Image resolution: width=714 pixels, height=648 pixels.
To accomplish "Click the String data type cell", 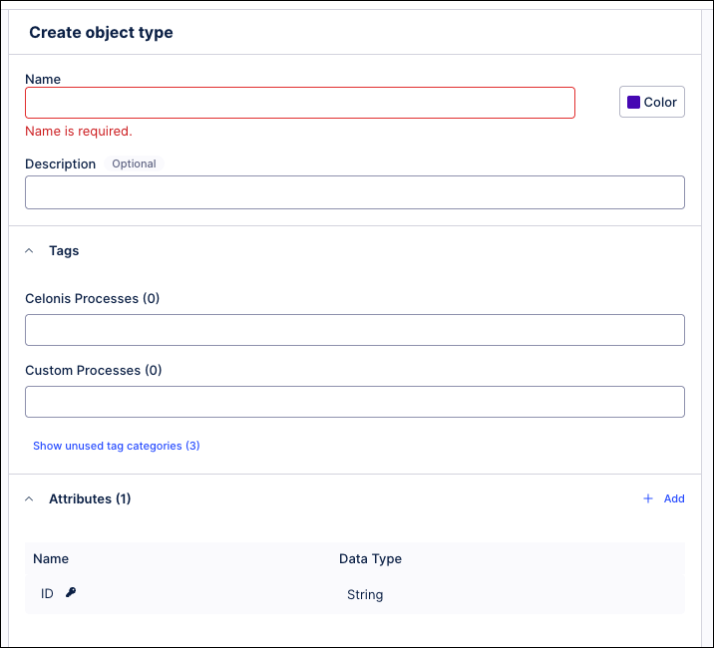I will (365, 595).
